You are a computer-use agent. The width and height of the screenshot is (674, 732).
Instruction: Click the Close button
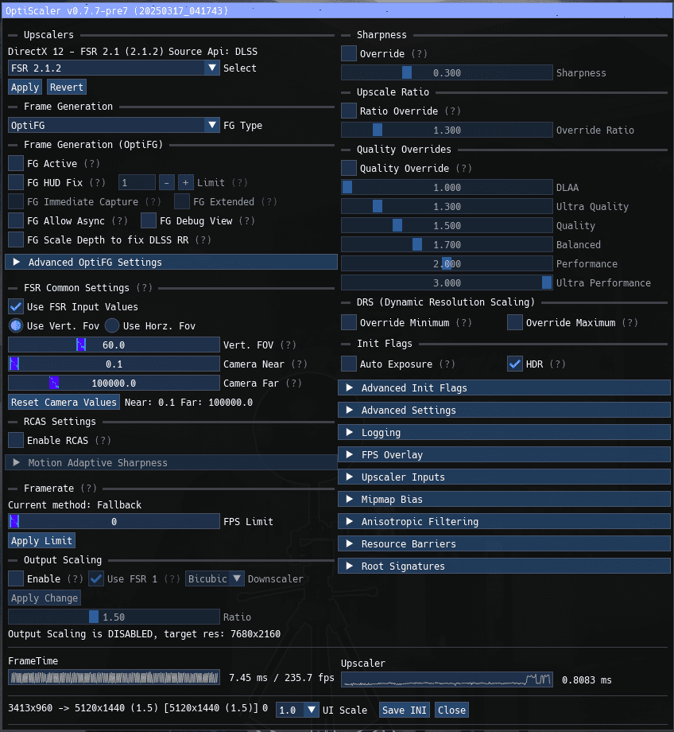[451, 710]
